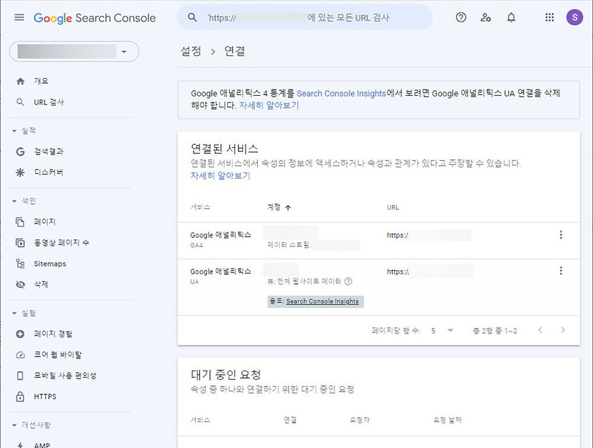Open 검색결과 report

pos(49,152)
